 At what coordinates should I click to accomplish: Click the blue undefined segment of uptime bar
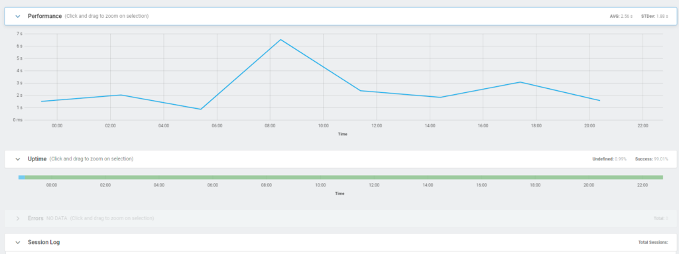(22, 177)
